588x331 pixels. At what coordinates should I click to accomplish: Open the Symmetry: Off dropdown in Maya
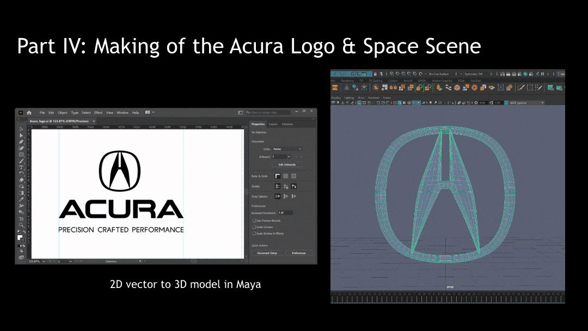click(x=475, y=74)
